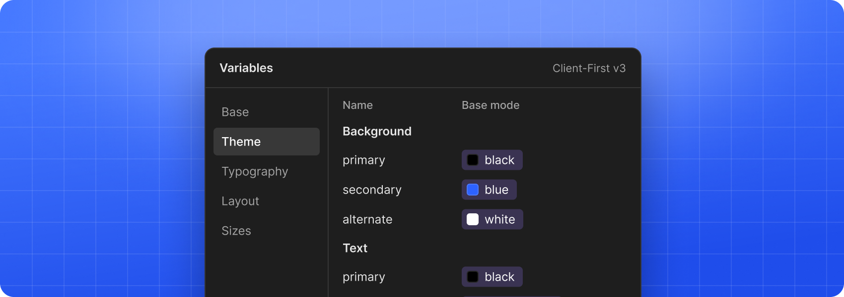Open the white value chip for alternate

click(492, 219)
